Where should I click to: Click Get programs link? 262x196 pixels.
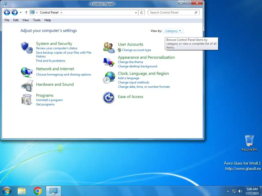pyautogui.click(x=45, y=104)
